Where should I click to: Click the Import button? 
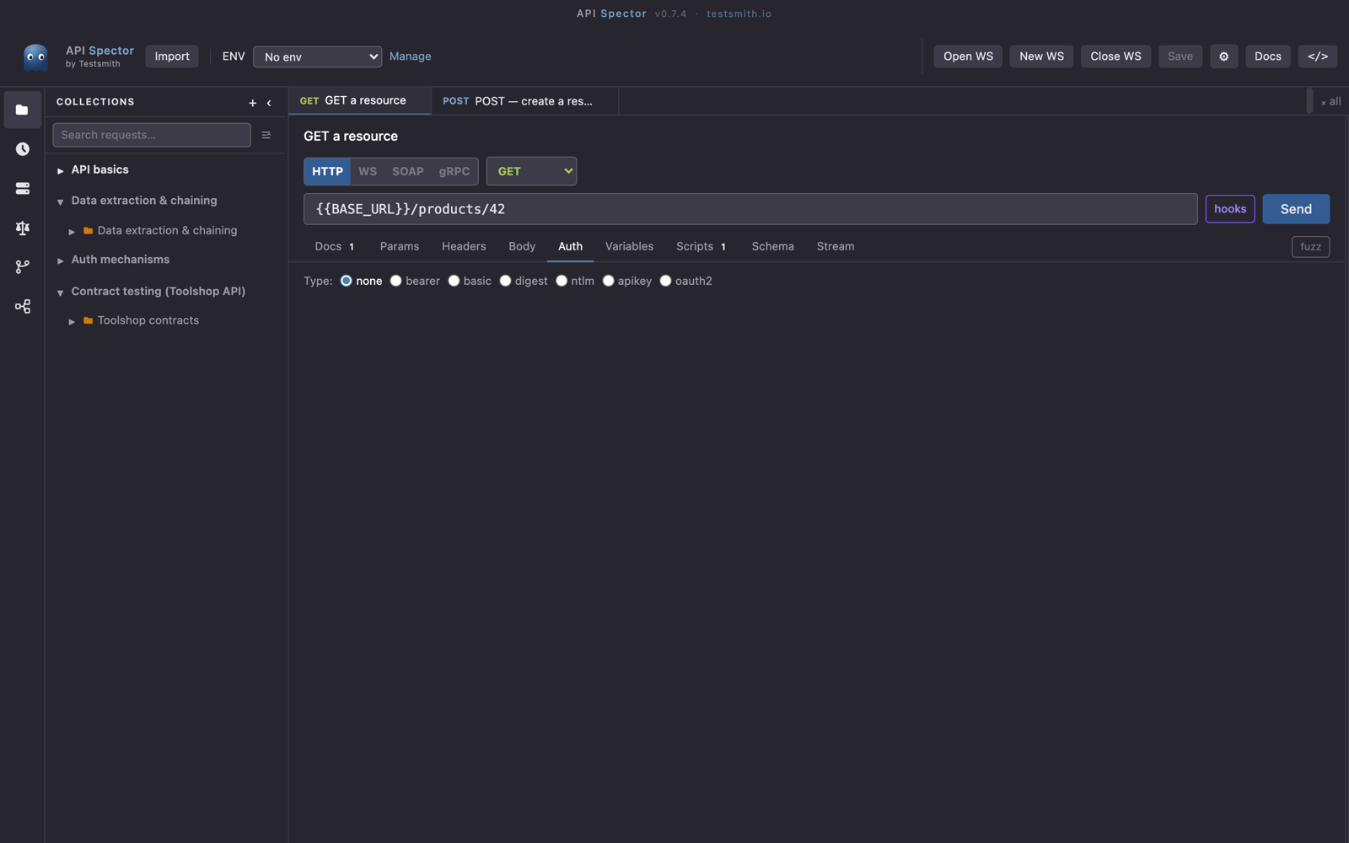(x=172, y=56)
